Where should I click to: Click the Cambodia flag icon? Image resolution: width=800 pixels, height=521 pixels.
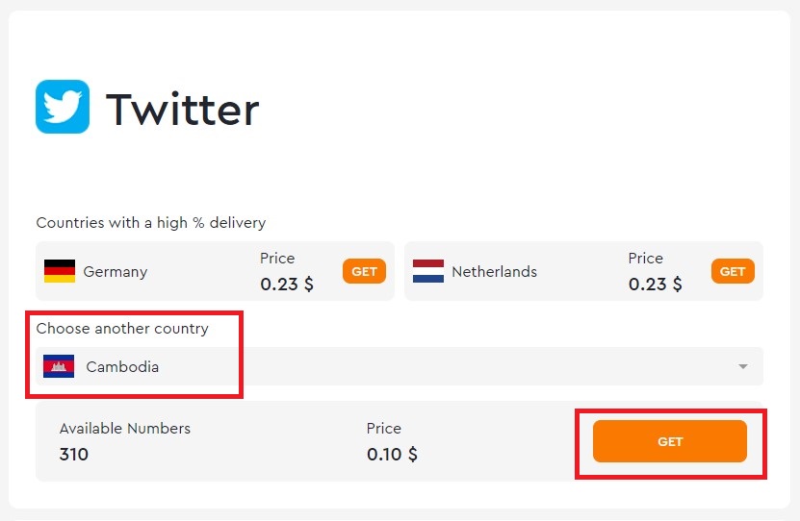tap(59, 366)
